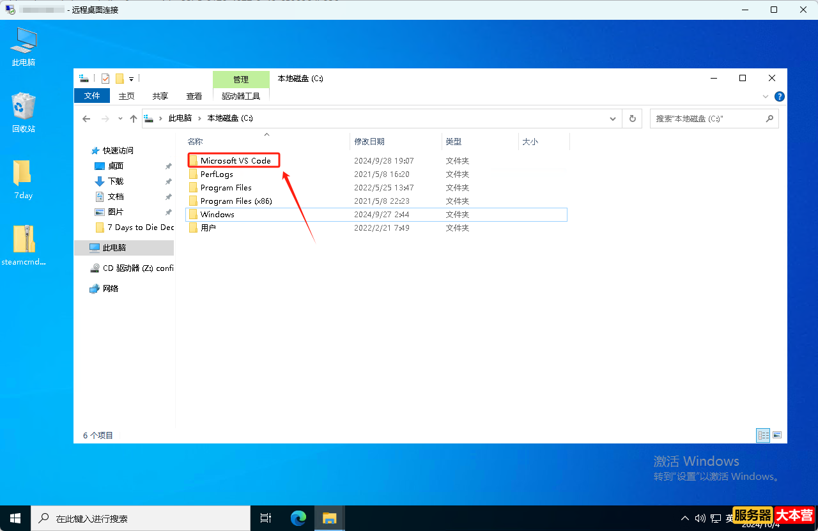
Task: Click the taskbar search box 在此键入进行搜索
Action: (141, 518)
